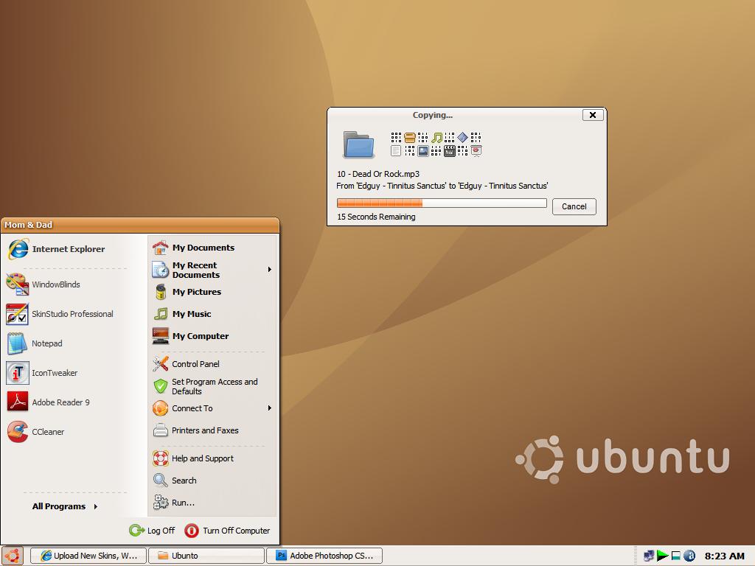Image resolution: width=755 pixels, height=566 pixels.
Task: Select My Computer in the Start menu
Action: pyautogui.click(x=199, y=336)
